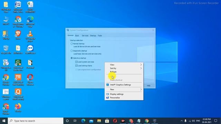The width and height of the screenshot is (221, 124).
Task: Click the Cortana circle on the taskbar
Action: click(x=67, y=121)
